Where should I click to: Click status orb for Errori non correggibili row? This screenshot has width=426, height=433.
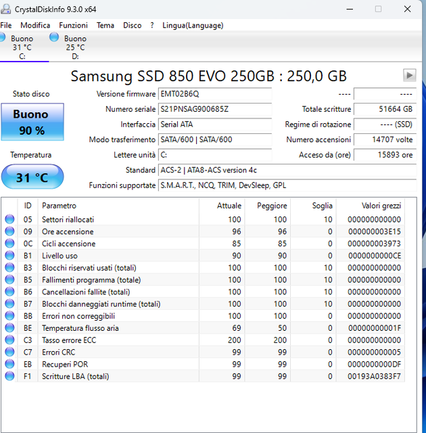click(x=9, y=316)
